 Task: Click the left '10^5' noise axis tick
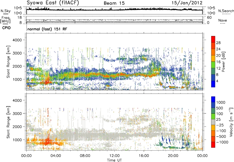tap(18, 8)
